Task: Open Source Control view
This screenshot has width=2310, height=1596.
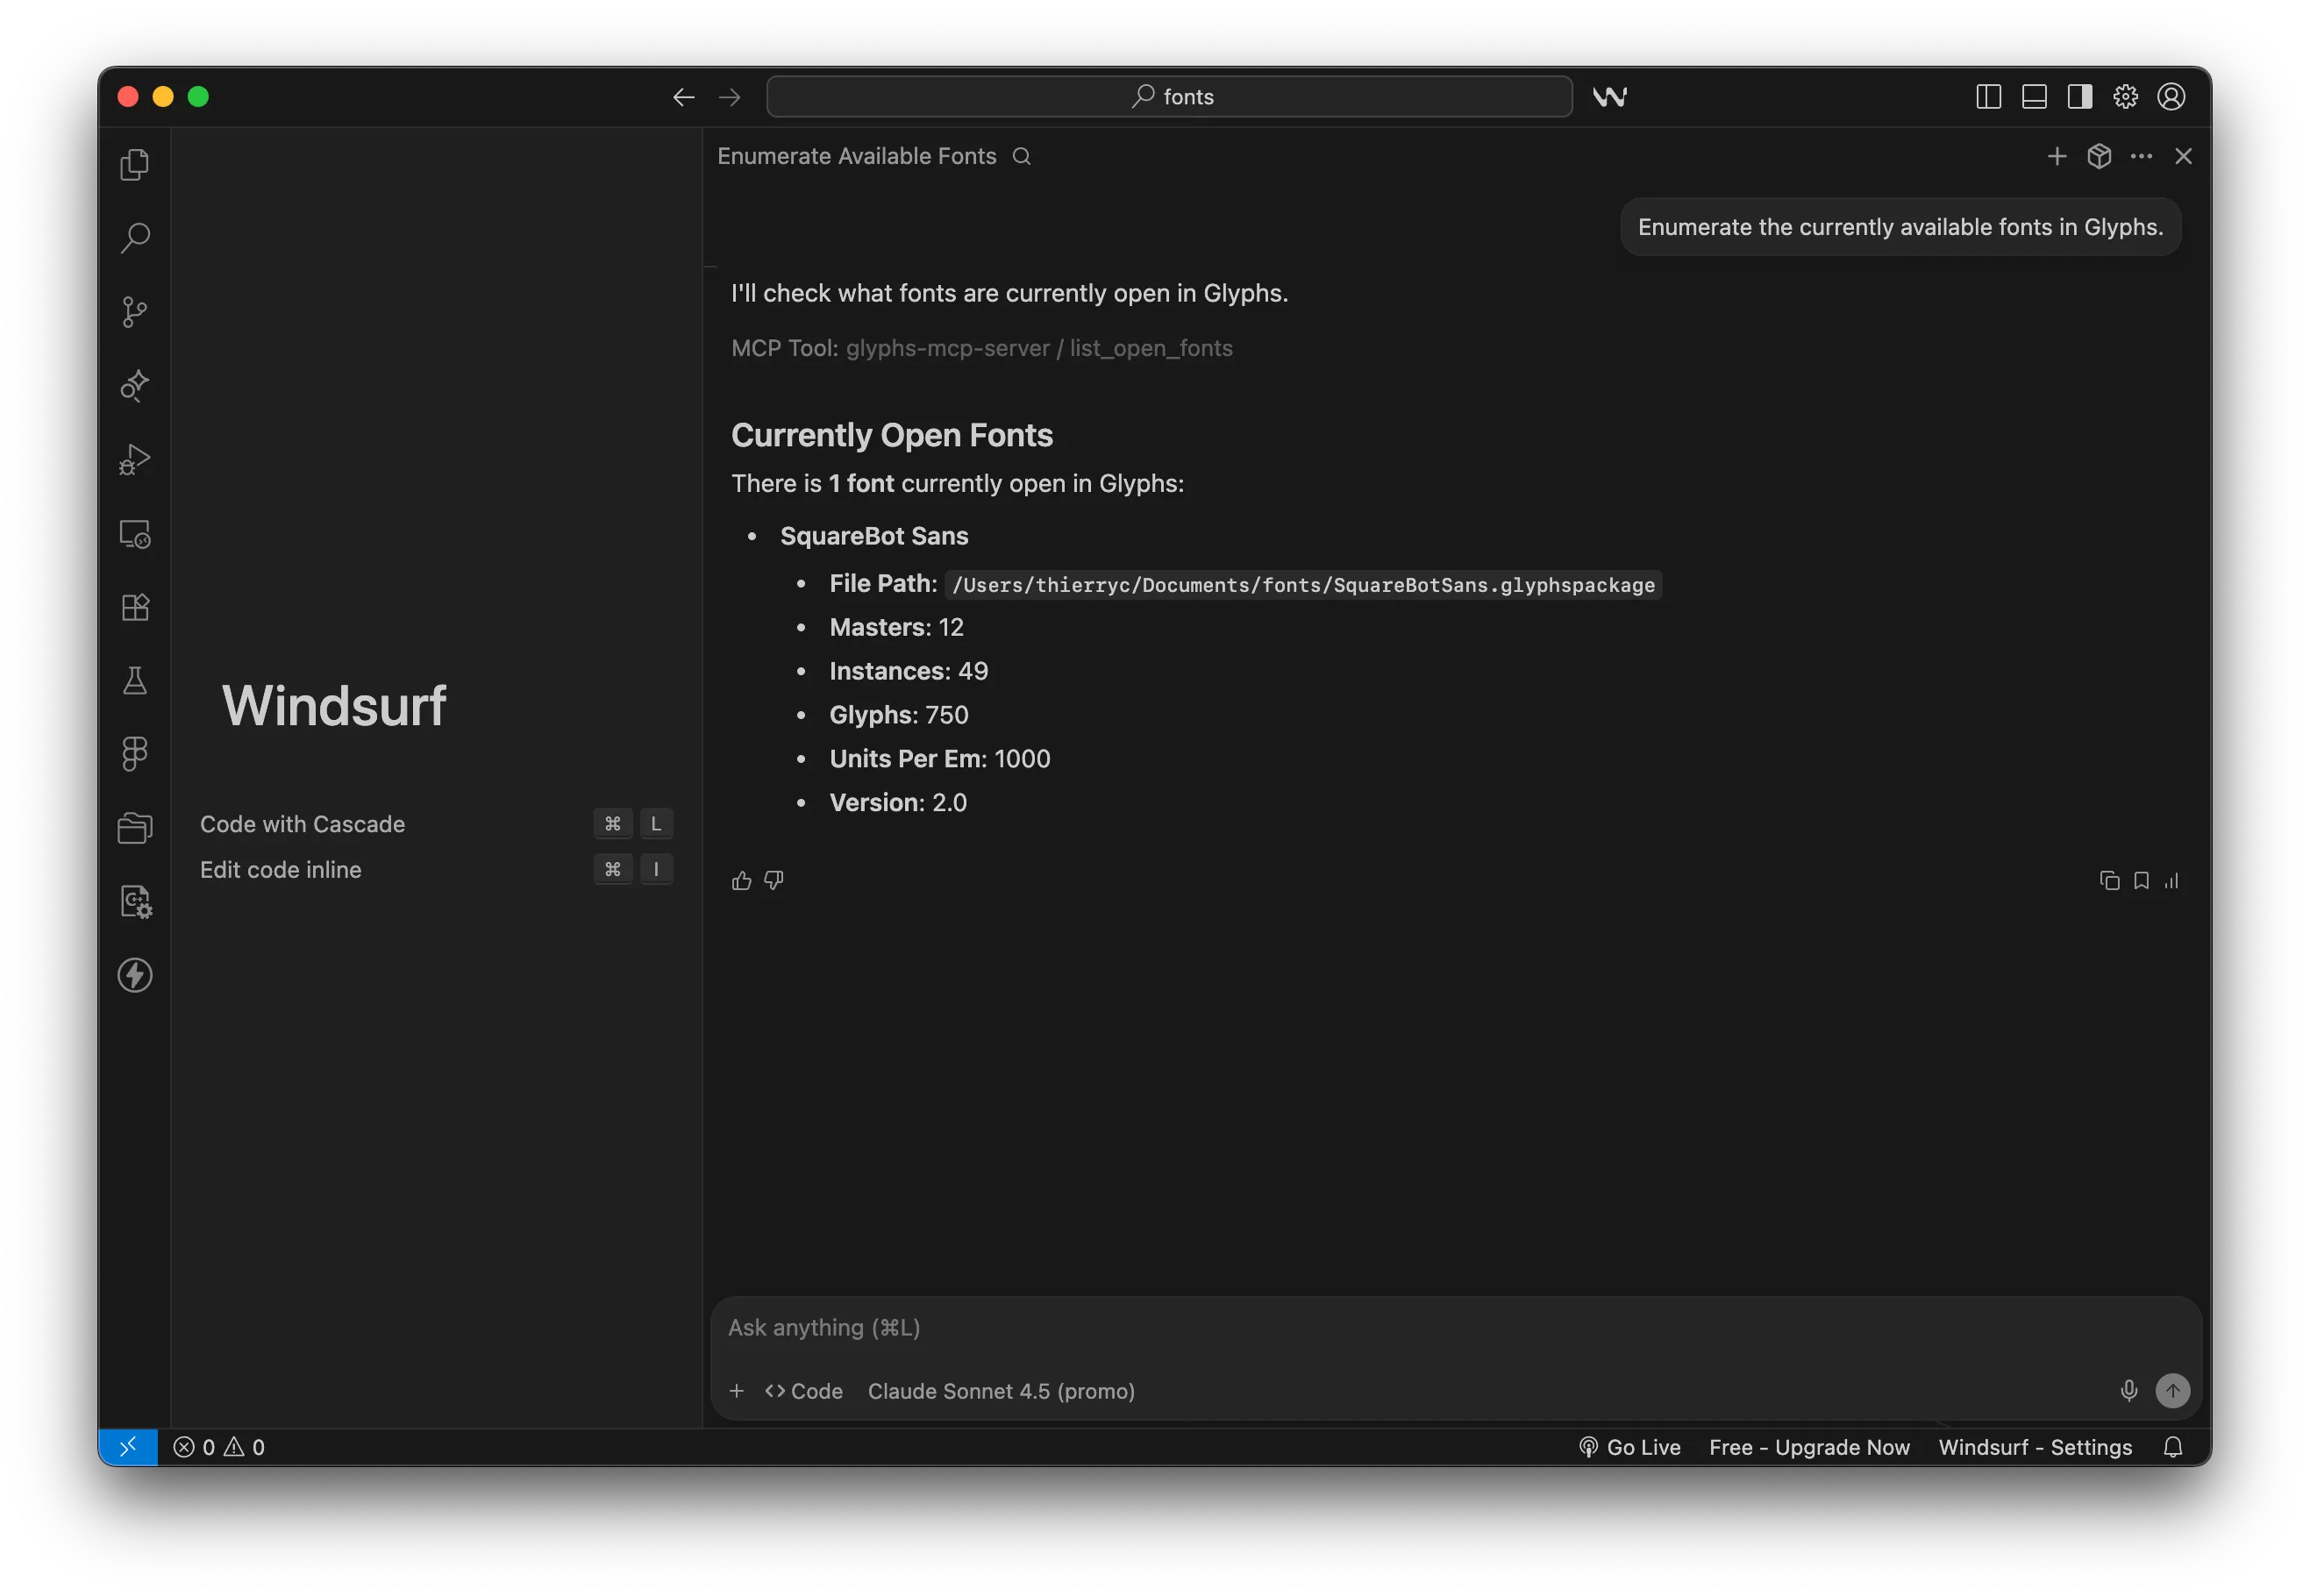Action: [134, 312]
